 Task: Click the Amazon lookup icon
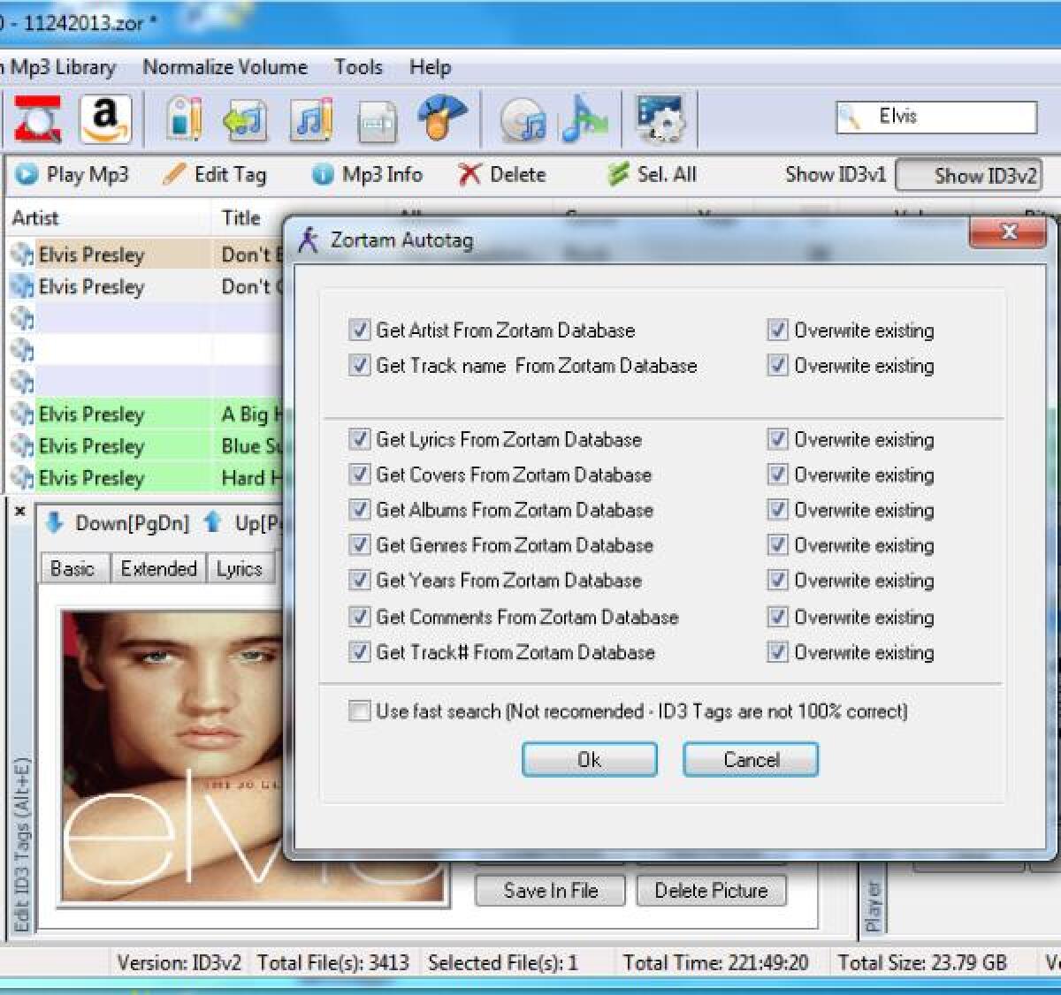click(104, 118)
